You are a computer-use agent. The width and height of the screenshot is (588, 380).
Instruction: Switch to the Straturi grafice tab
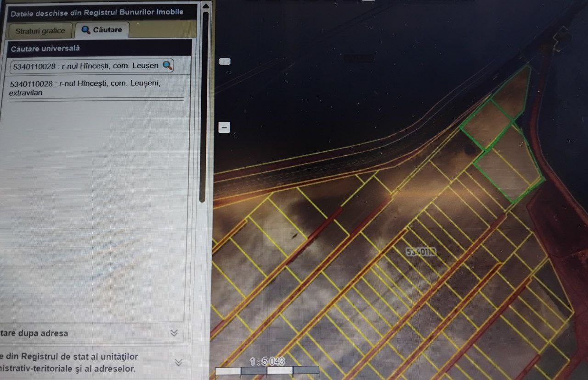(x=40, y=31)
